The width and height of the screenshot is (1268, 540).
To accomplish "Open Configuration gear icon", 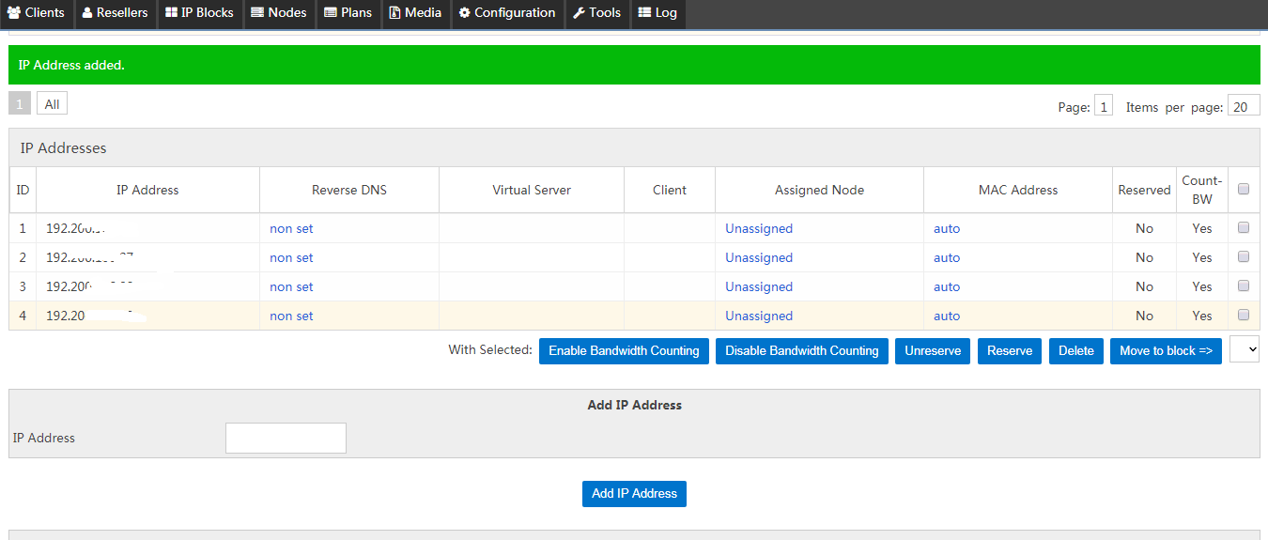I will pos(464,13).
